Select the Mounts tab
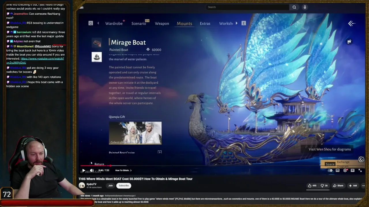The width and height of the screenshot is (369, 207). [x=184, y=23]
